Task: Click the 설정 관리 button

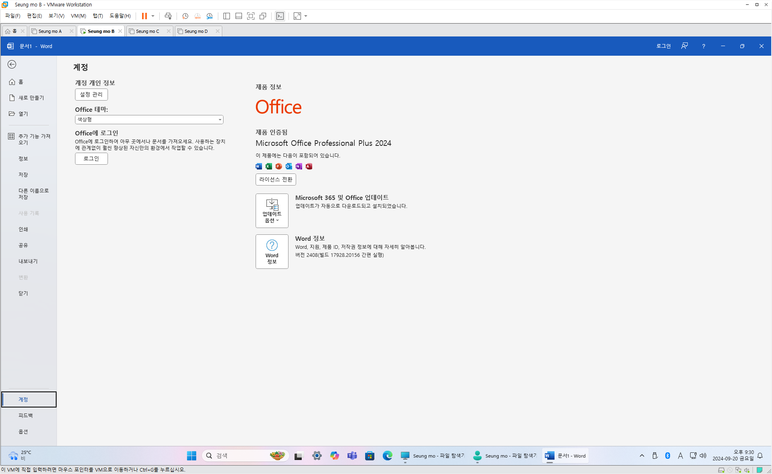Action: (91, 95)
